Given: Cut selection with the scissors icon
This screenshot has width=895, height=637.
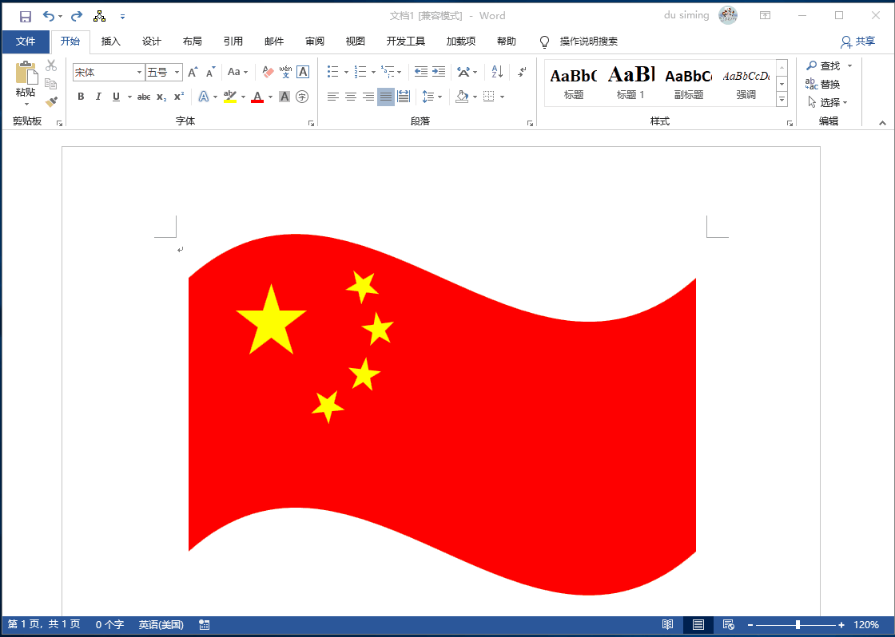Looking at the screenshot, I should pyautogui.click(x=51, y=65).
